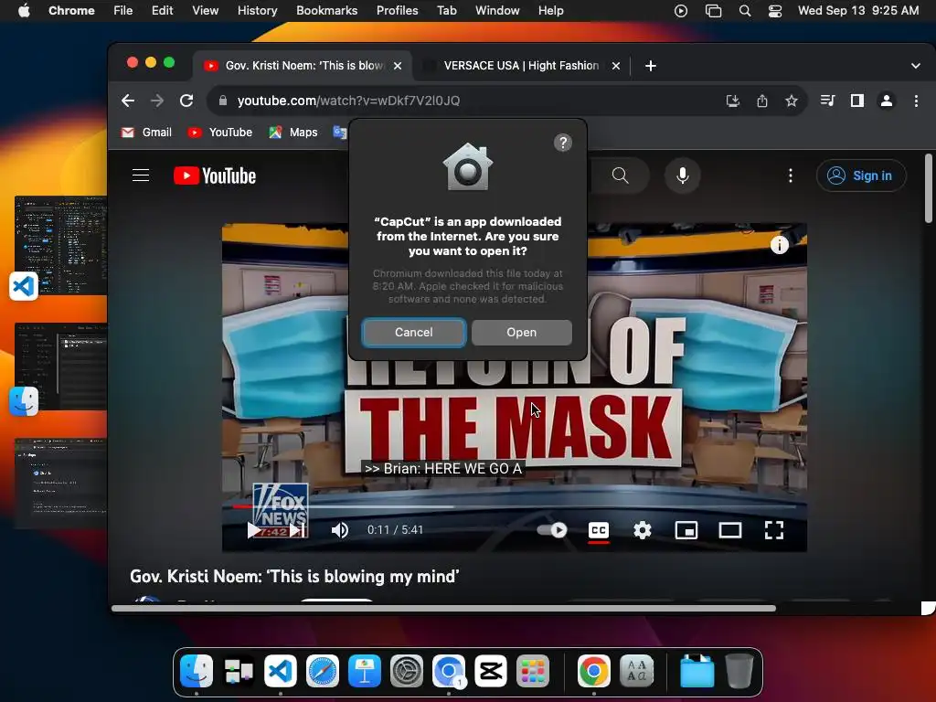
Task: Open System Settings from the dock
Action: coord(407,671)
